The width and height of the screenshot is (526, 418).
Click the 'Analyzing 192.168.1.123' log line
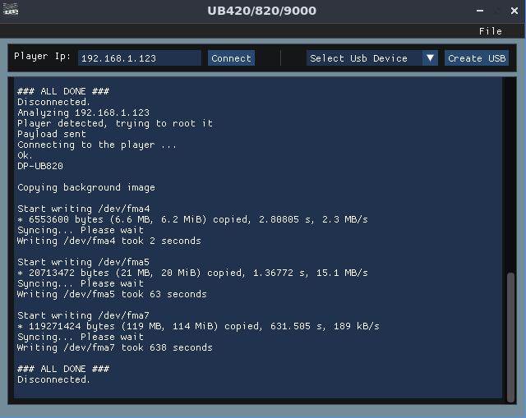tap(83, 113)
